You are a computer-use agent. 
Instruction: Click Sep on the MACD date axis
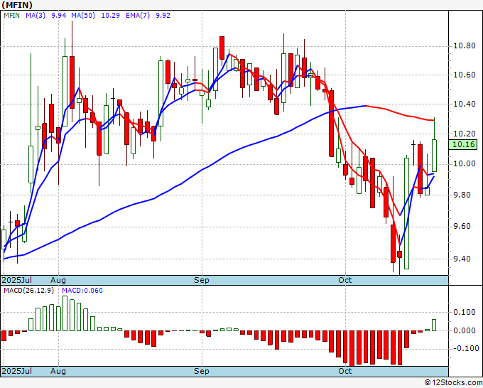[202, 371]
